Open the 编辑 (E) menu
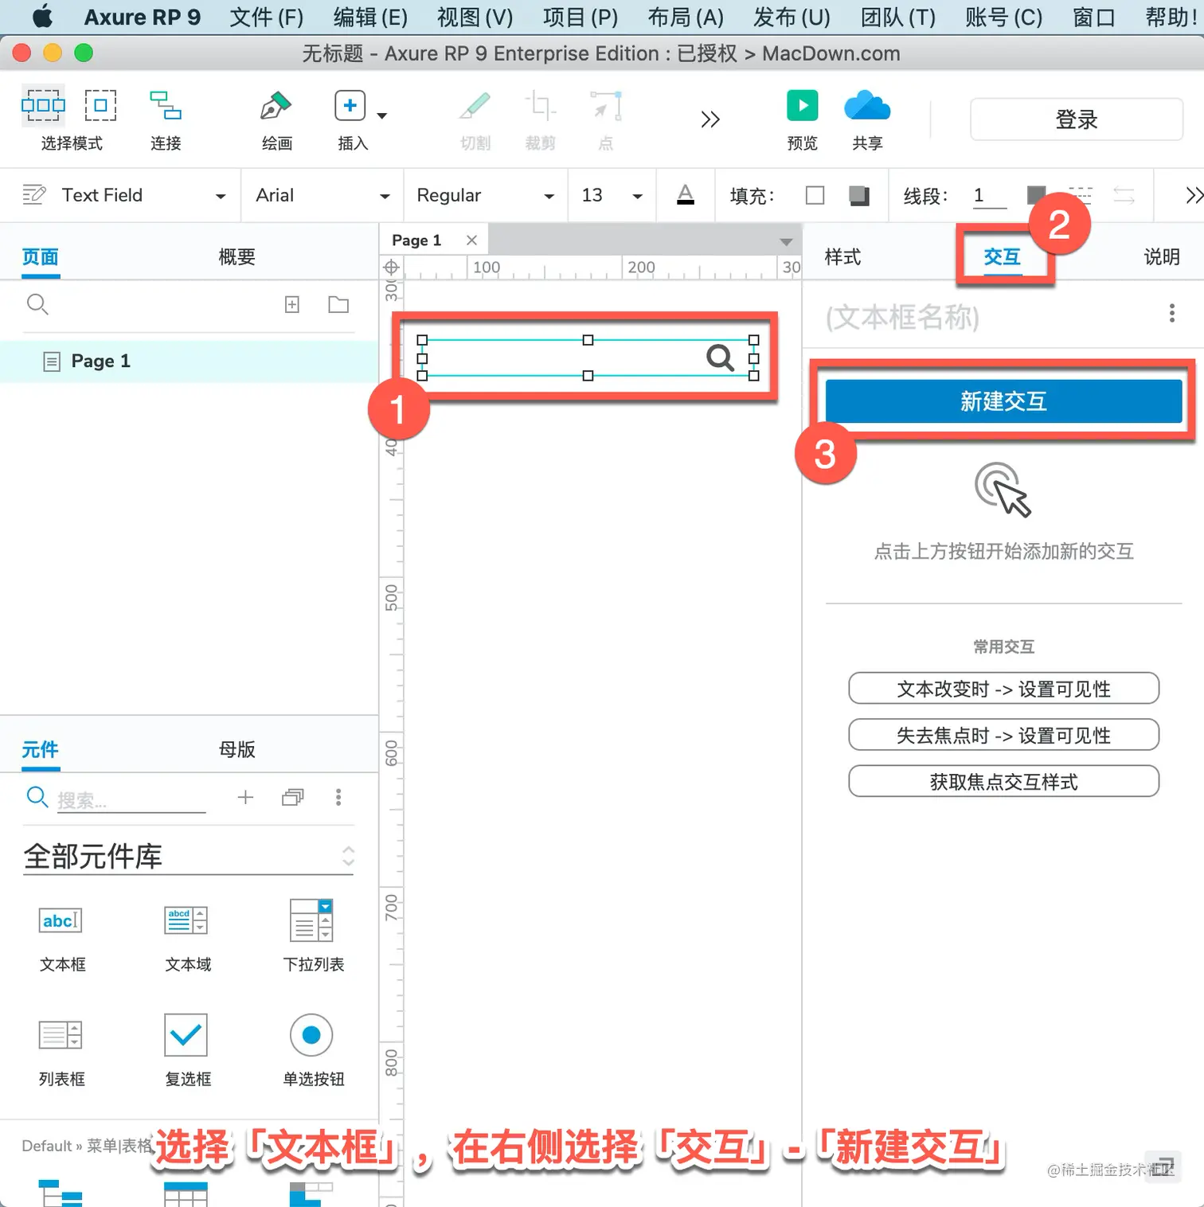 pyautogui.click(x=370, y=17)
